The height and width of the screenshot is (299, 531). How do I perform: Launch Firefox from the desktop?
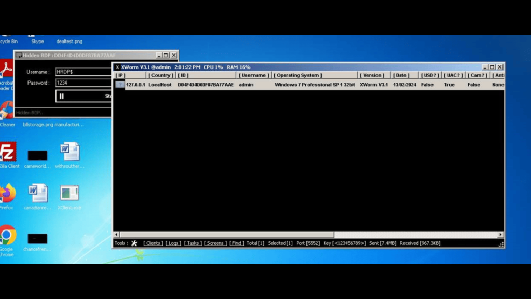[7, 197]
